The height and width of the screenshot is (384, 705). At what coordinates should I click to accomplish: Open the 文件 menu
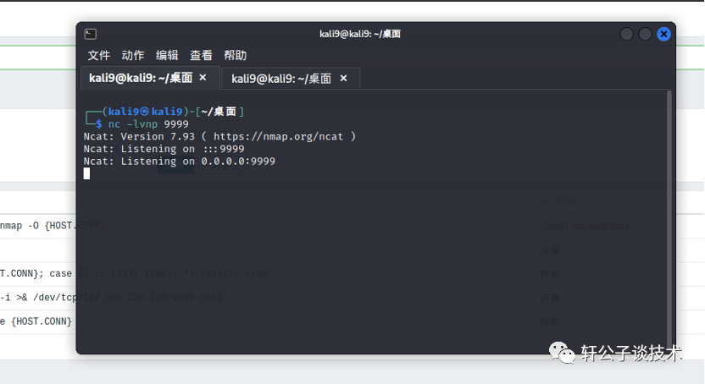point(99,55)
